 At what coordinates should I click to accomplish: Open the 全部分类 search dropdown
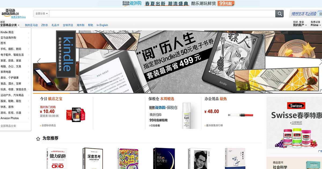(x=40, y=13)
